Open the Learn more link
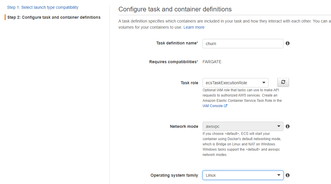Image resolution: width=331 pixels, height=184 pixels. [194, 27]
